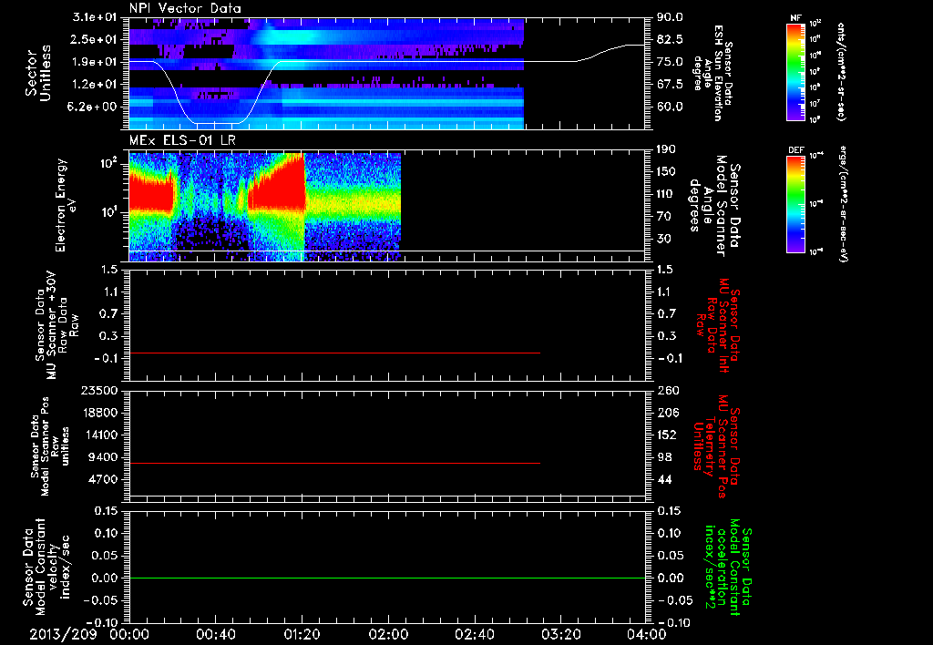Click the '44' telemetry axis tick
The width and height of the screenshot is (933, 645).
pyautogui.click(x=664, y=479)
